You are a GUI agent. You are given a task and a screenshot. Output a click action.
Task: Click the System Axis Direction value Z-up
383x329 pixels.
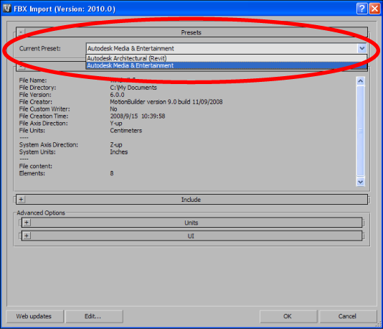point(116,144)
